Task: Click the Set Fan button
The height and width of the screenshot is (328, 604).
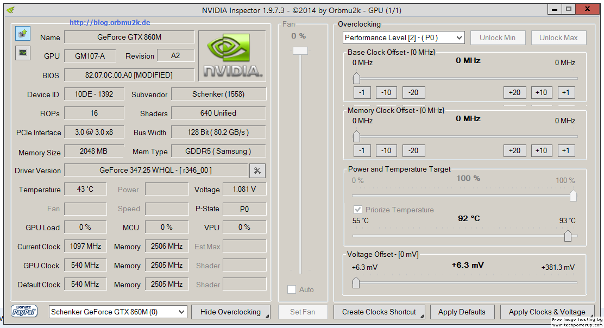Action: coord(303,312)
